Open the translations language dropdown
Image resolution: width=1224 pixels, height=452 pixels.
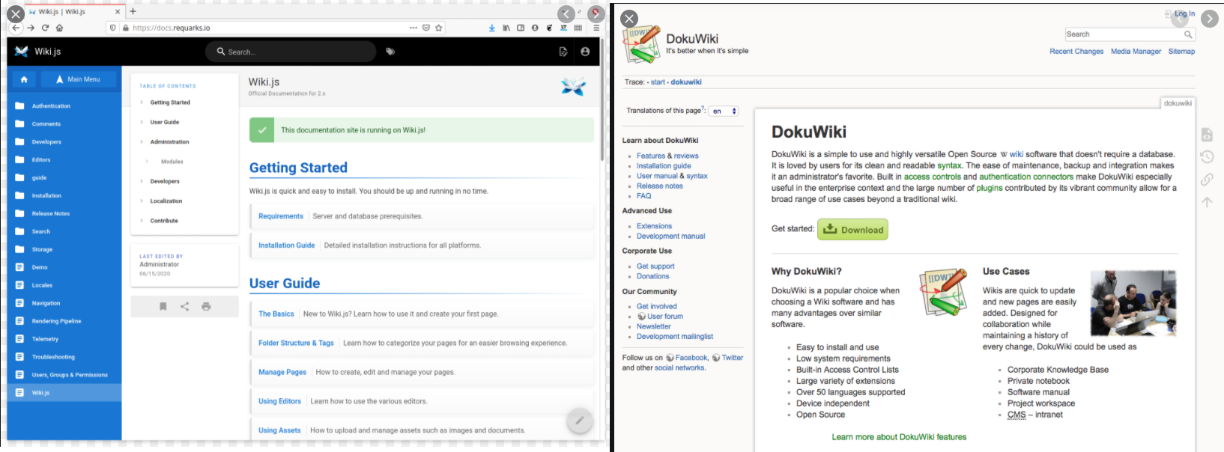724,111
